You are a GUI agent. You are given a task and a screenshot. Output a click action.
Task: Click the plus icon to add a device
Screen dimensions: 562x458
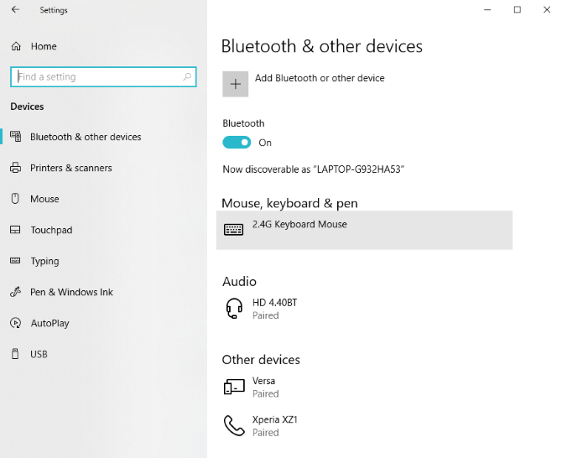(236, 84)
